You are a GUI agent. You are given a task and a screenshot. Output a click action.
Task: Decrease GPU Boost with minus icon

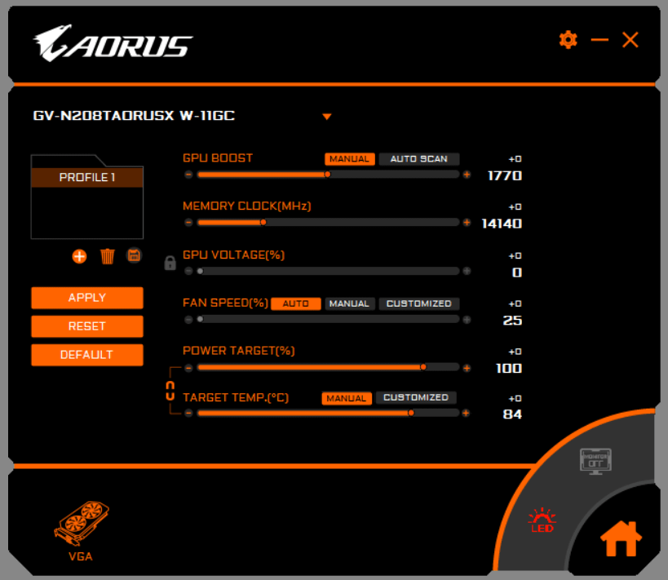188,175
